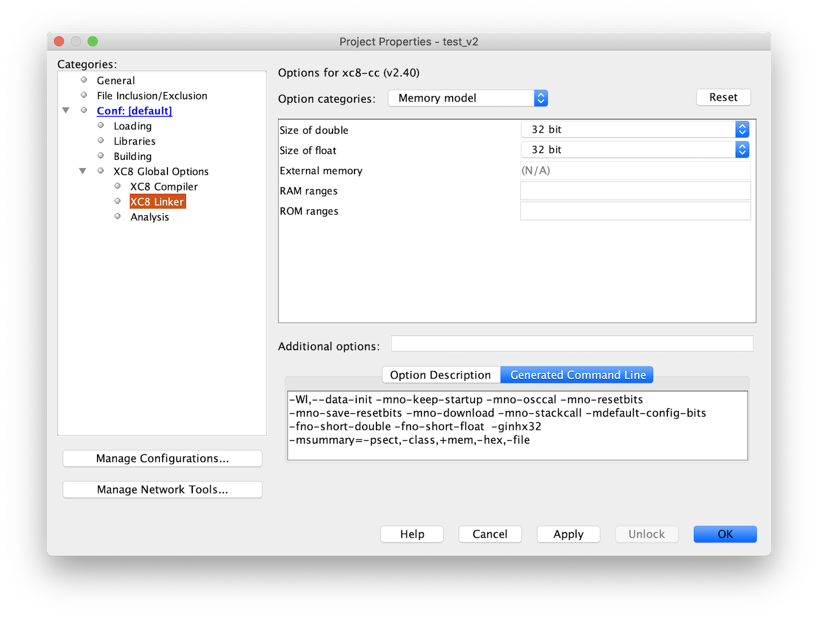Open the Building category

(x=132, y=156)
